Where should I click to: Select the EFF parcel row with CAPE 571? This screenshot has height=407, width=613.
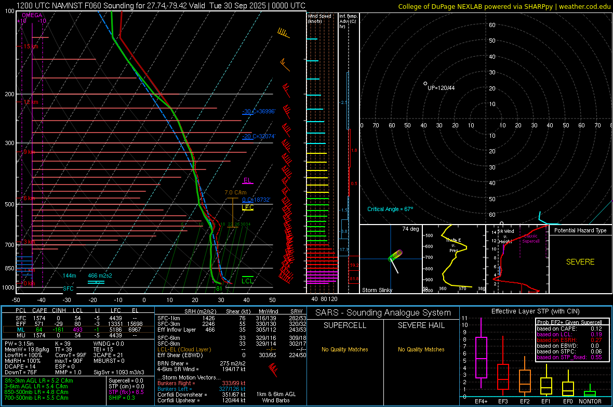point(77,324)
